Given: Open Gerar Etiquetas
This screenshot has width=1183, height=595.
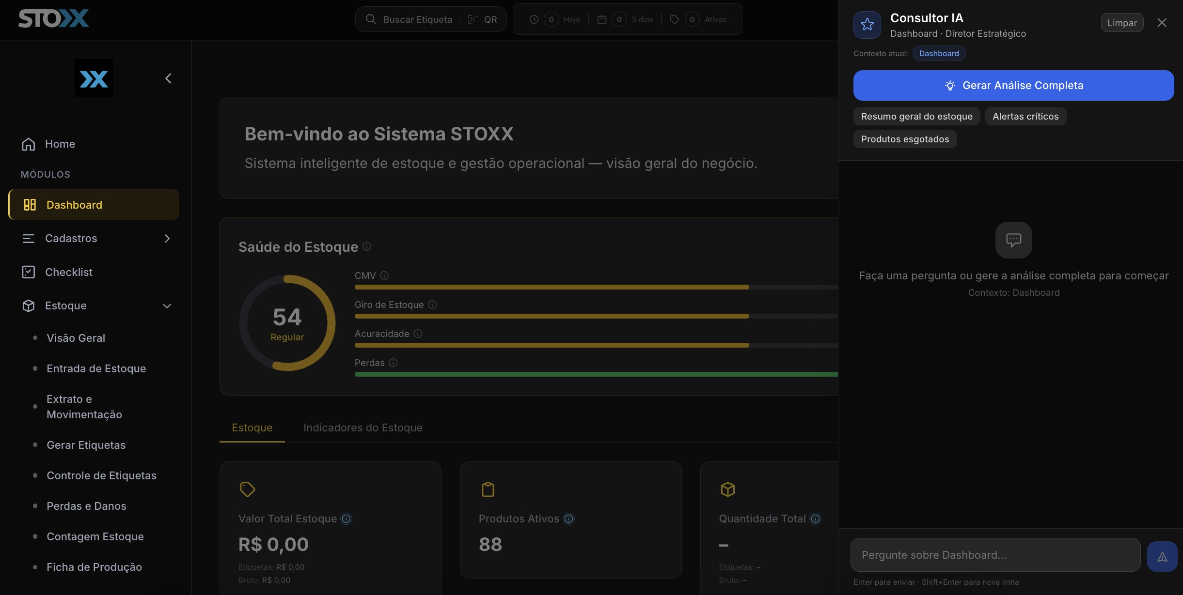Looking at the screenshot, I should tap(86, 445).
